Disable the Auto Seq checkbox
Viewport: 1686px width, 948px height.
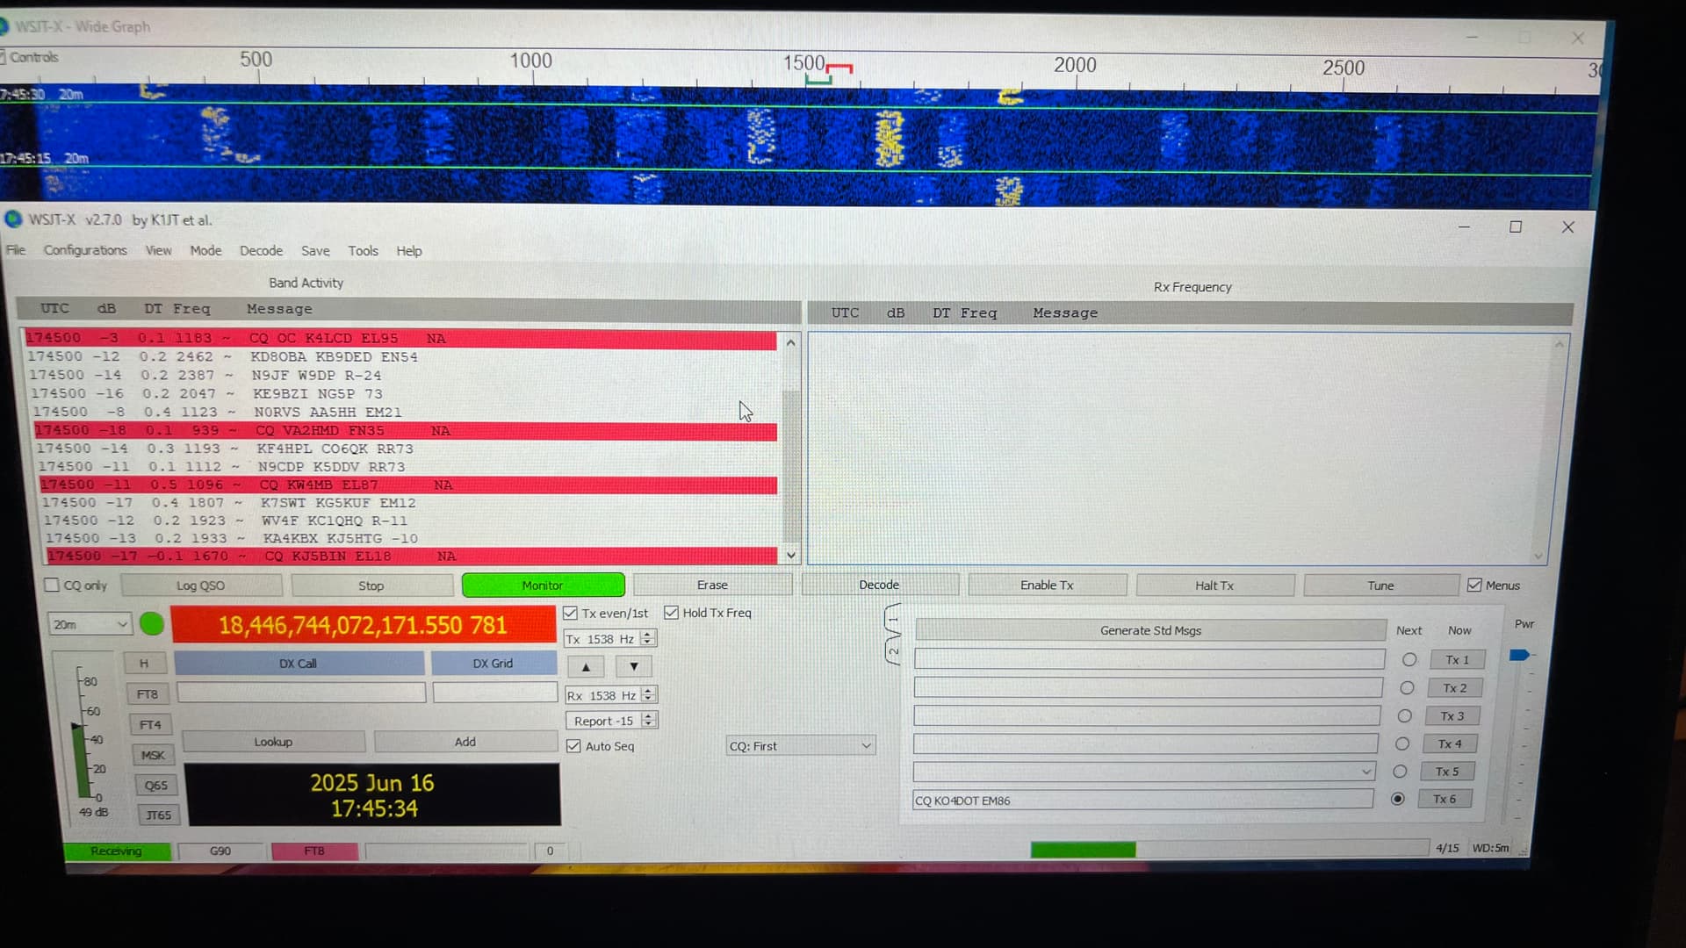click(x=574, y=746)
